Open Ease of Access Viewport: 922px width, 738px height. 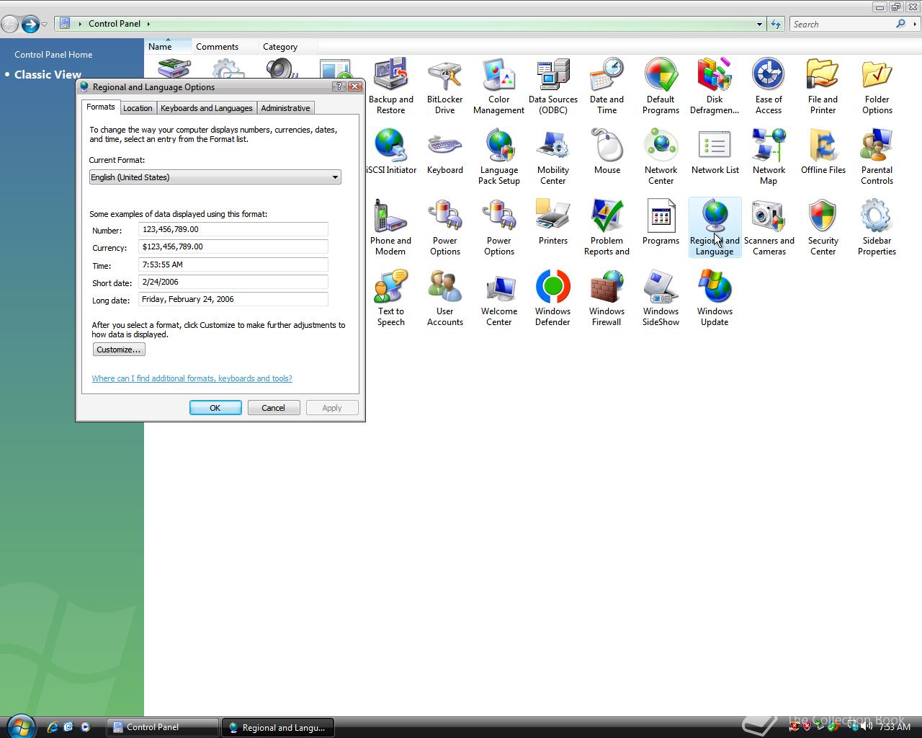tap(769, 86)
